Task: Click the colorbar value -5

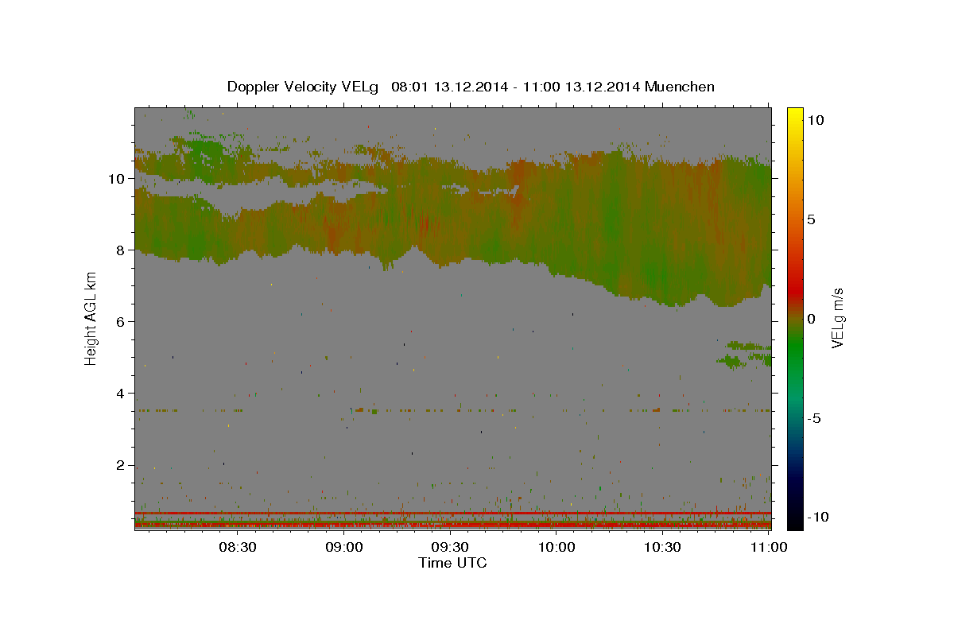Action: (x=816, y=418)
